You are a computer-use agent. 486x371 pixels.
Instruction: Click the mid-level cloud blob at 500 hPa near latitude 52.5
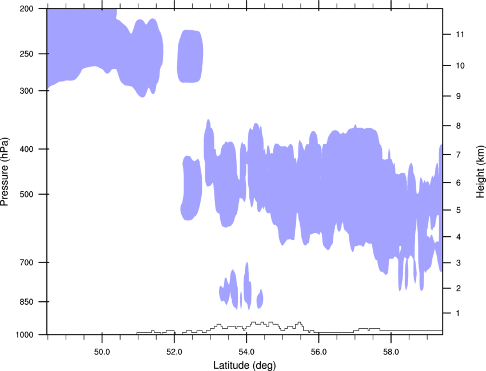pos(191,188)
